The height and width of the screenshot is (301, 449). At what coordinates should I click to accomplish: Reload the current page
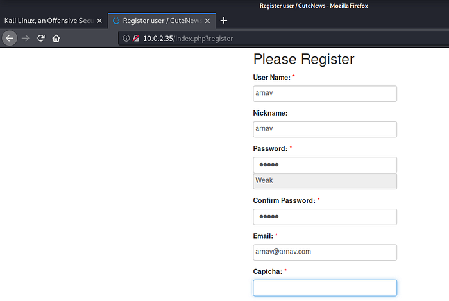(x=41, y=38)
